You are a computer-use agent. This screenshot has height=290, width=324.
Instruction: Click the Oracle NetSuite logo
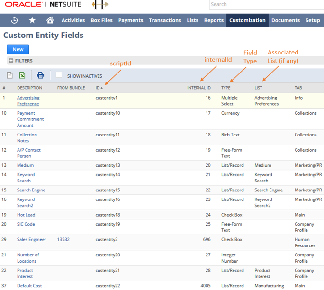(x=43, y=4)
